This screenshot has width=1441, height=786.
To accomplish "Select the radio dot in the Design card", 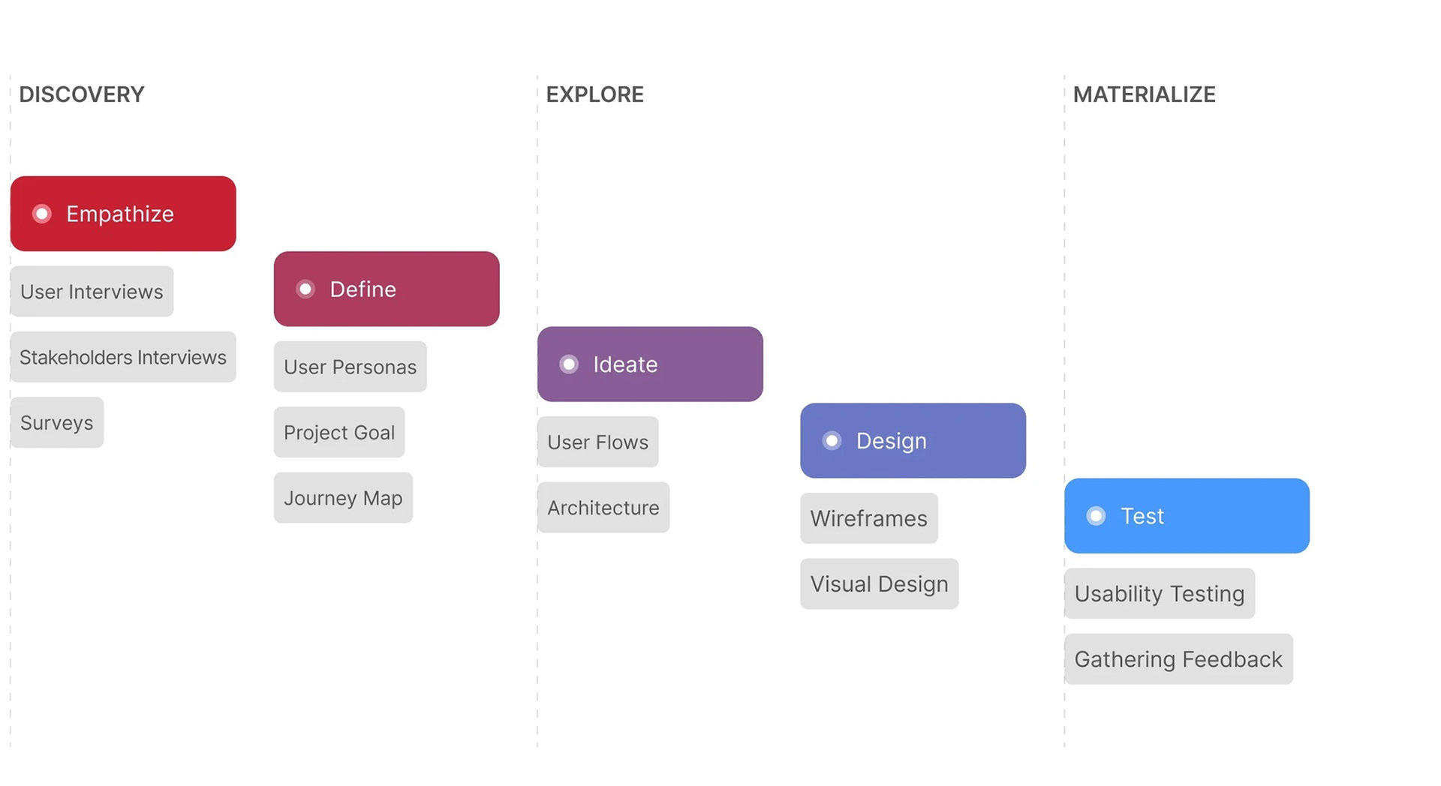I will coord(832,440).
